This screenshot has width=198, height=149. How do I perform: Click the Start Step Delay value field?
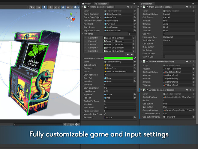pos(120,88)
